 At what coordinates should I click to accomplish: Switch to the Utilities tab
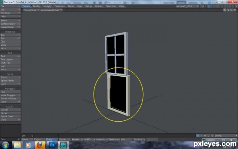point(99,6)
